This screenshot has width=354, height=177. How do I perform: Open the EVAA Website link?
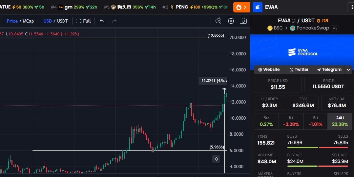pos(269,69)
